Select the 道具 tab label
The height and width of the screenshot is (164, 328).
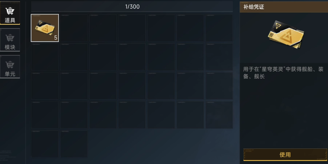tap(10, 20)
